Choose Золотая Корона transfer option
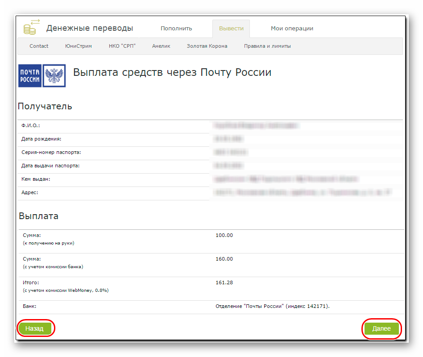This screenshot has height=357, width=423. pyautogui.click(x=207, y=46)
